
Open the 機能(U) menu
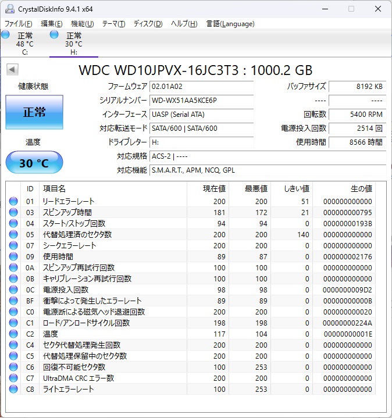[83, 24]
